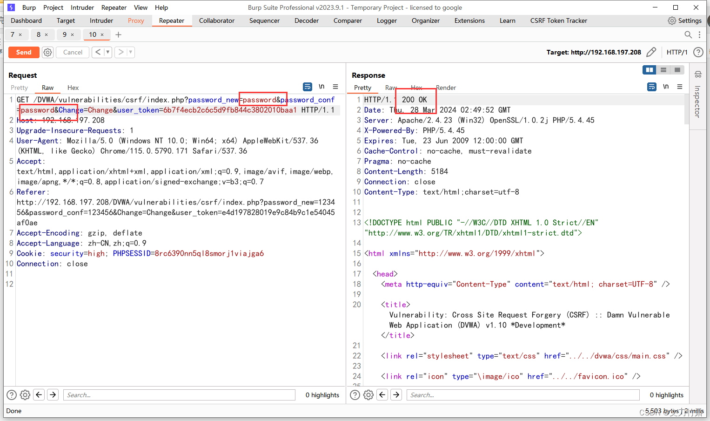The width and height of the screenshot is (710, 421).
Task: Open the Extensions tool tab
Action: (x=469, y=20)
